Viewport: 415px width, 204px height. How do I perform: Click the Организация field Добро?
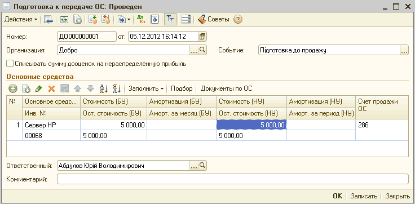click(123, 50)
